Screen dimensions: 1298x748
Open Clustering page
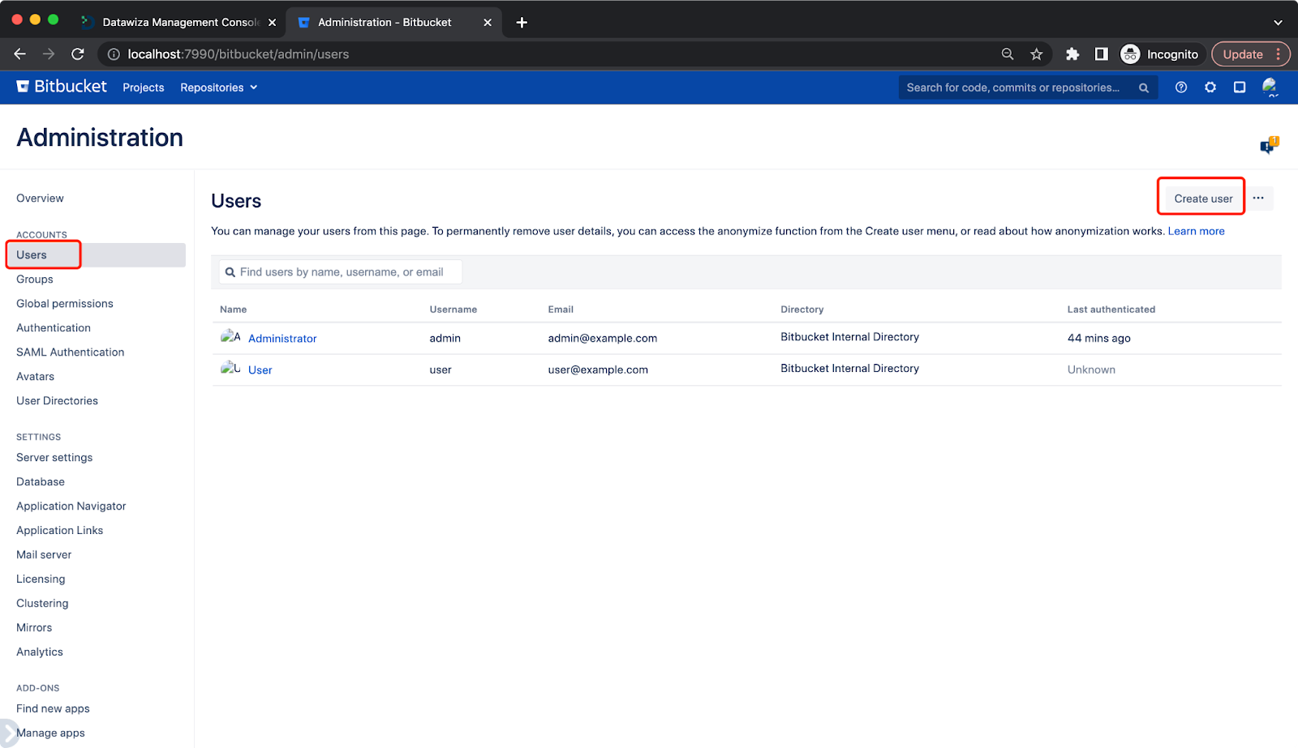[42, 604]
